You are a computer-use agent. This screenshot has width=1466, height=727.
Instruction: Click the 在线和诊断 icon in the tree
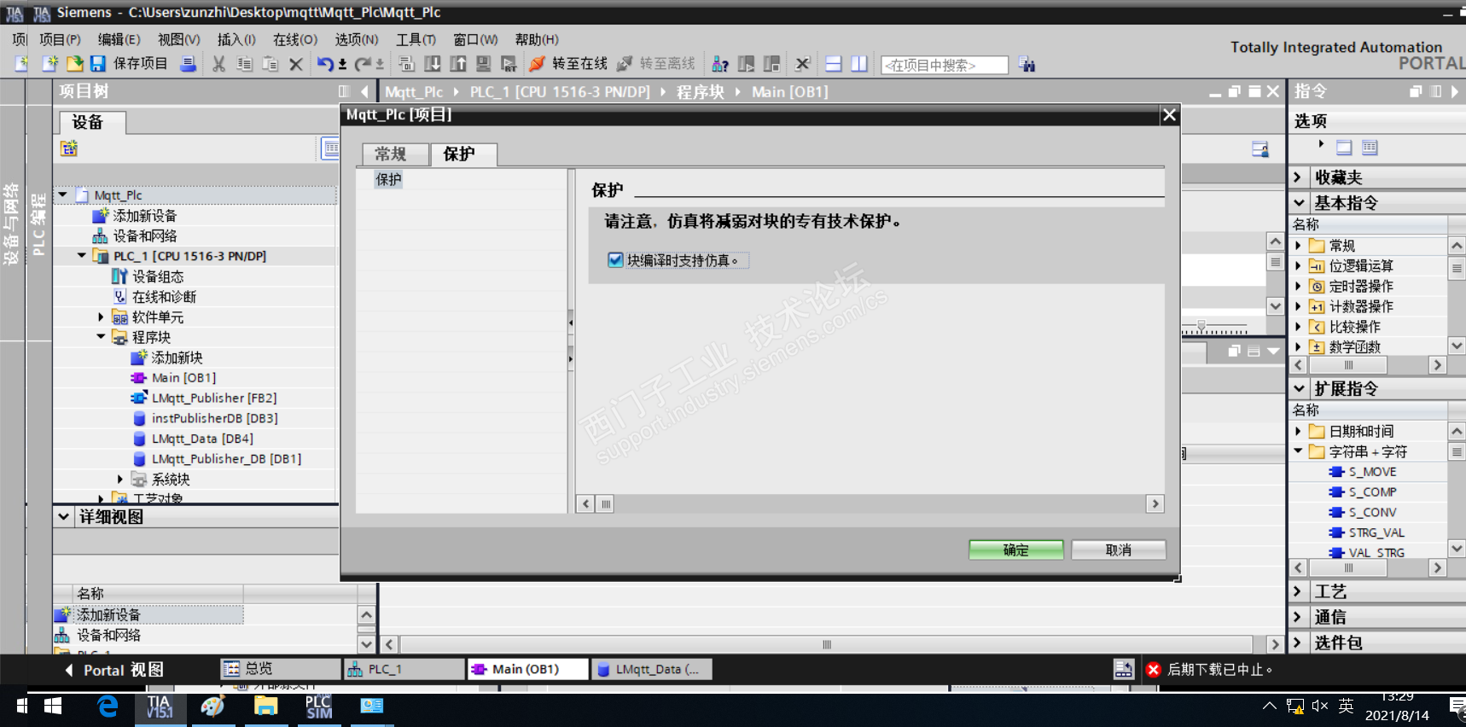(119, 297)
